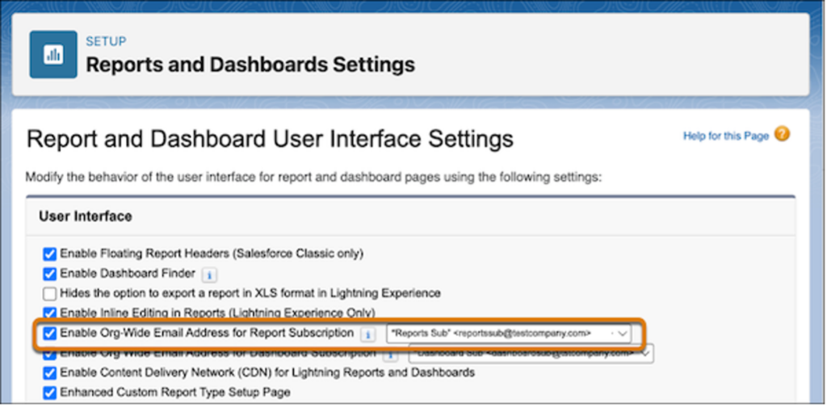Click the Modify the behavior description text
Viewport: 827px width, 407px height.
coord(313,178)
